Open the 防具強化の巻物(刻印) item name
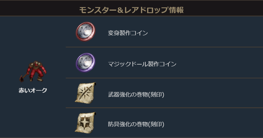This screenshot has height=138, width=263. (x=136, y=124)
